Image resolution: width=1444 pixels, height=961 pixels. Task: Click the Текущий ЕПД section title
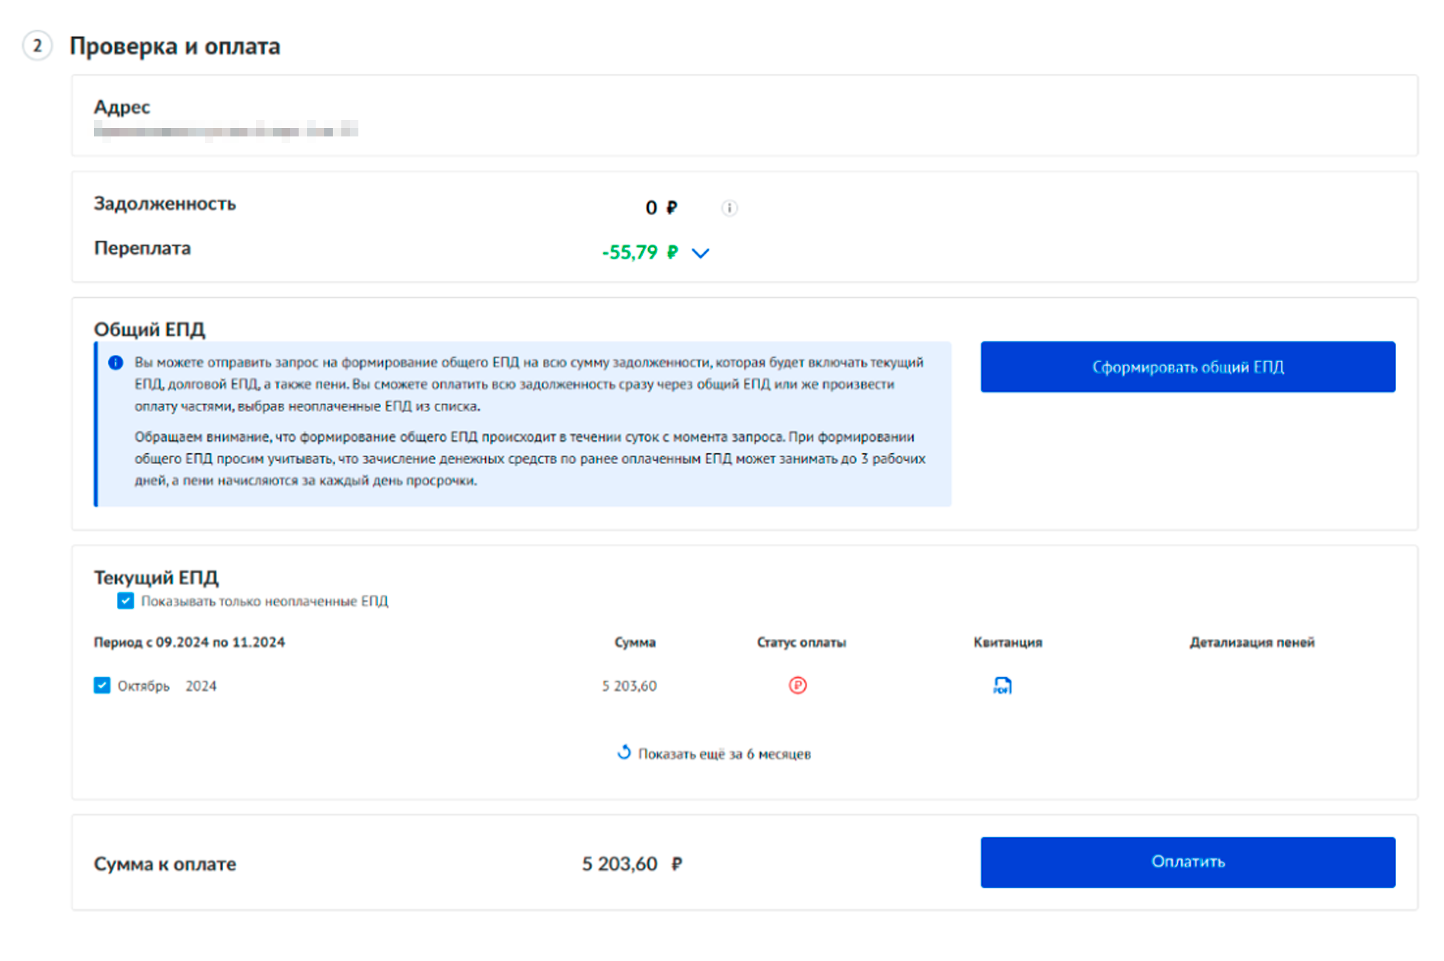coord(156,577)
